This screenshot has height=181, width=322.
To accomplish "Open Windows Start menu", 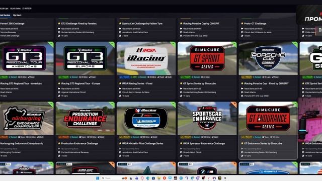I will [98, 178].
